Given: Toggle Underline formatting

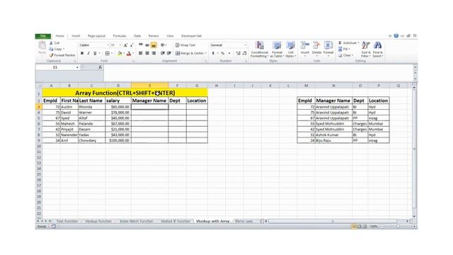Looking at the screenshot, I should 95,53.
